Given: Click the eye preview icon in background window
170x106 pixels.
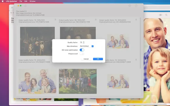Looking at the screenshot, I should (160, 15).
